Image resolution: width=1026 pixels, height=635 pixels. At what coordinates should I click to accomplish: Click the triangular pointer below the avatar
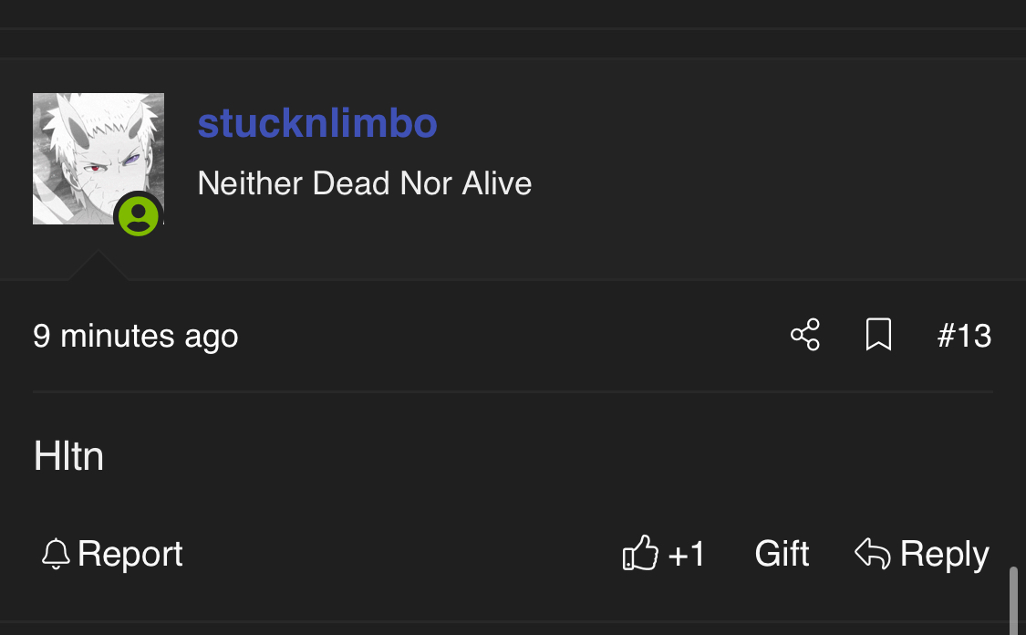(98, 267)
